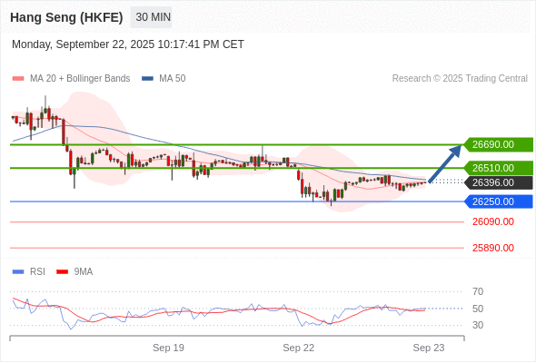Click the Hang Seng (HKFE) title
The width and height of the screenshot is (536, 363).
coord(66,17)
